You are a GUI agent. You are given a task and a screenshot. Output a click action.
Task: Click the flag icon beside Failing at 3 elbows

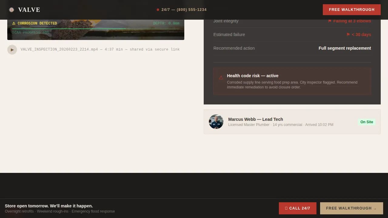click(330, 21)
